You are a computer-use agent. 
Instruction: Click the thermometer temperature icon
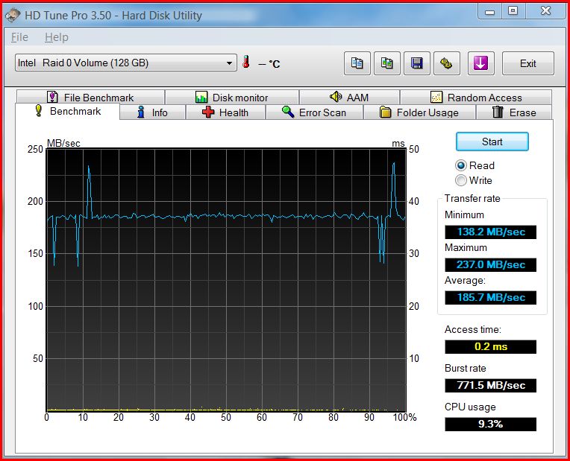coord(246,63)
